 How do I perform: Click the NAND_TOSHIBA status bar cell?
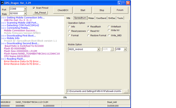pos(29,102)
